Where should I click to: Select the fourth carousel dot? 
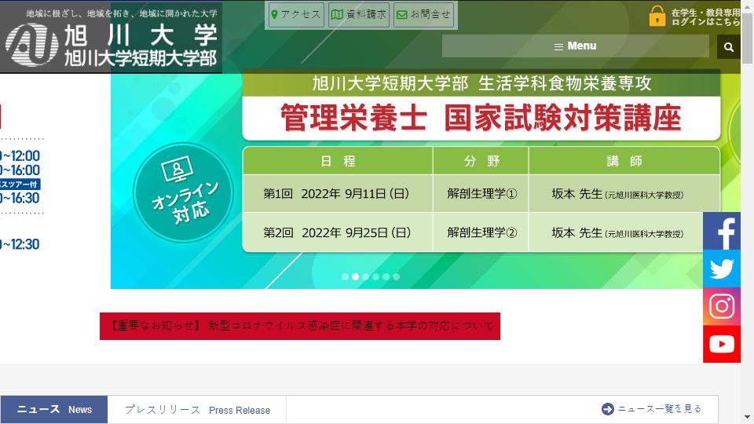(375, 276)
